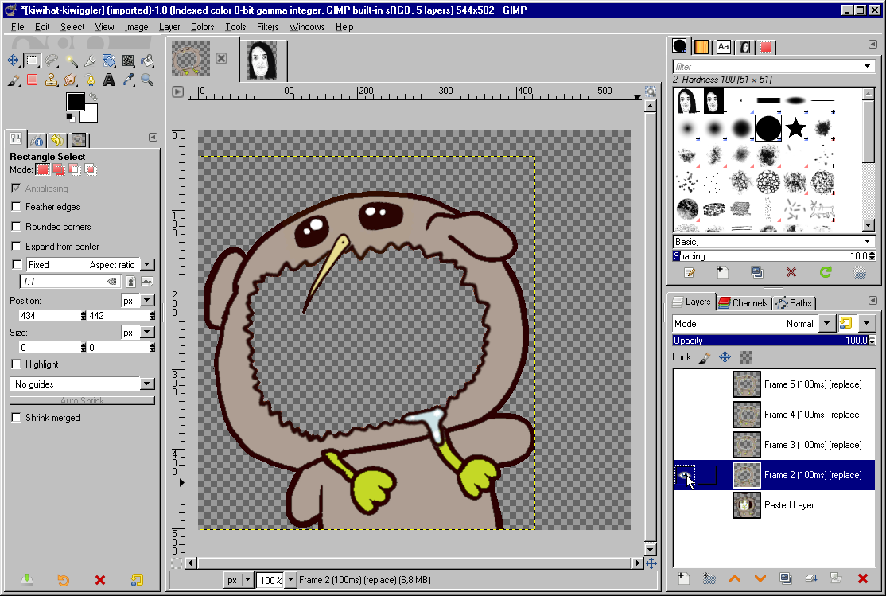
Task: Open the Colors menu
Action: pos(202,26)
